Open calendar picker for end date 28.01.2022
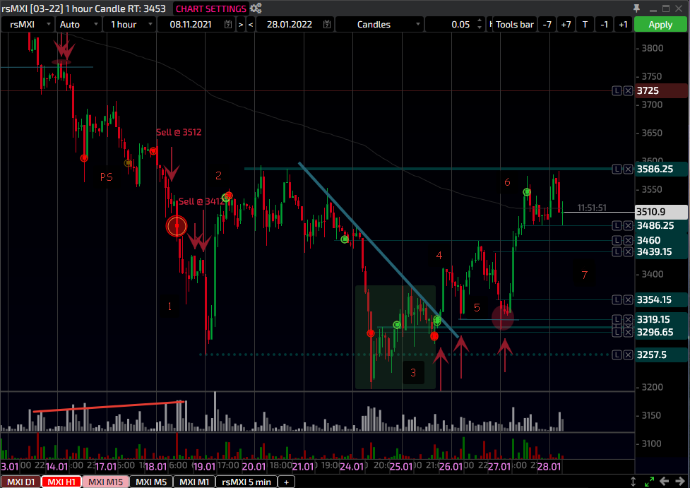This screenshot has width=690, height=488. (327, 24)
